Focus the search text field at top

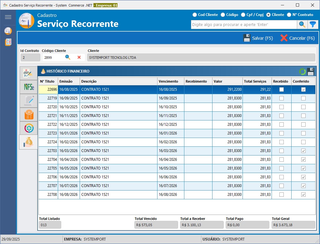tap(244, 25)
